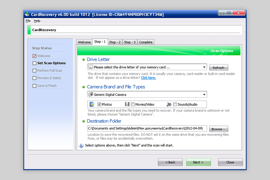Select the Step - 1 tab
270x180 pixels.
(100, 42)
